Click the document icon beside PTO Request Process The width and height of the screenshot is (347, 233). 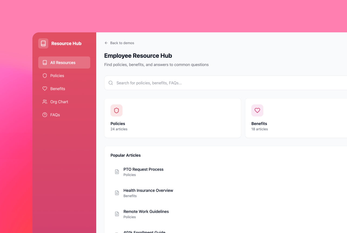click(x=117, y=172)
